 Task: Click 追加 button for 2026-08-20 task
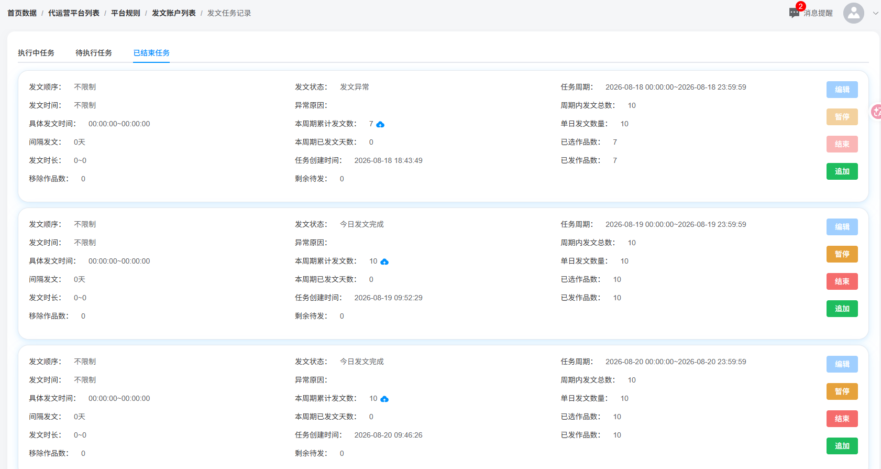842,446
